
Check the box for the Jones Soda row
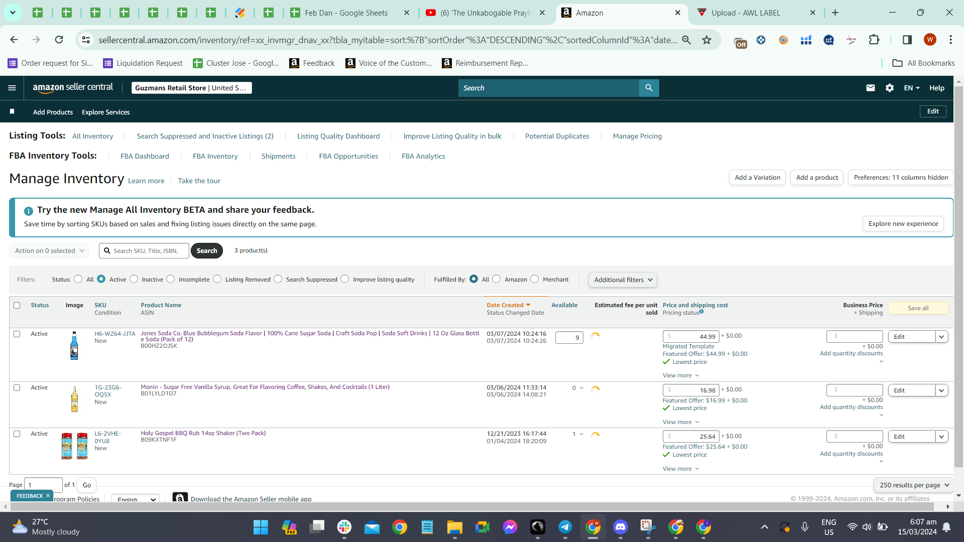[17, 334]
